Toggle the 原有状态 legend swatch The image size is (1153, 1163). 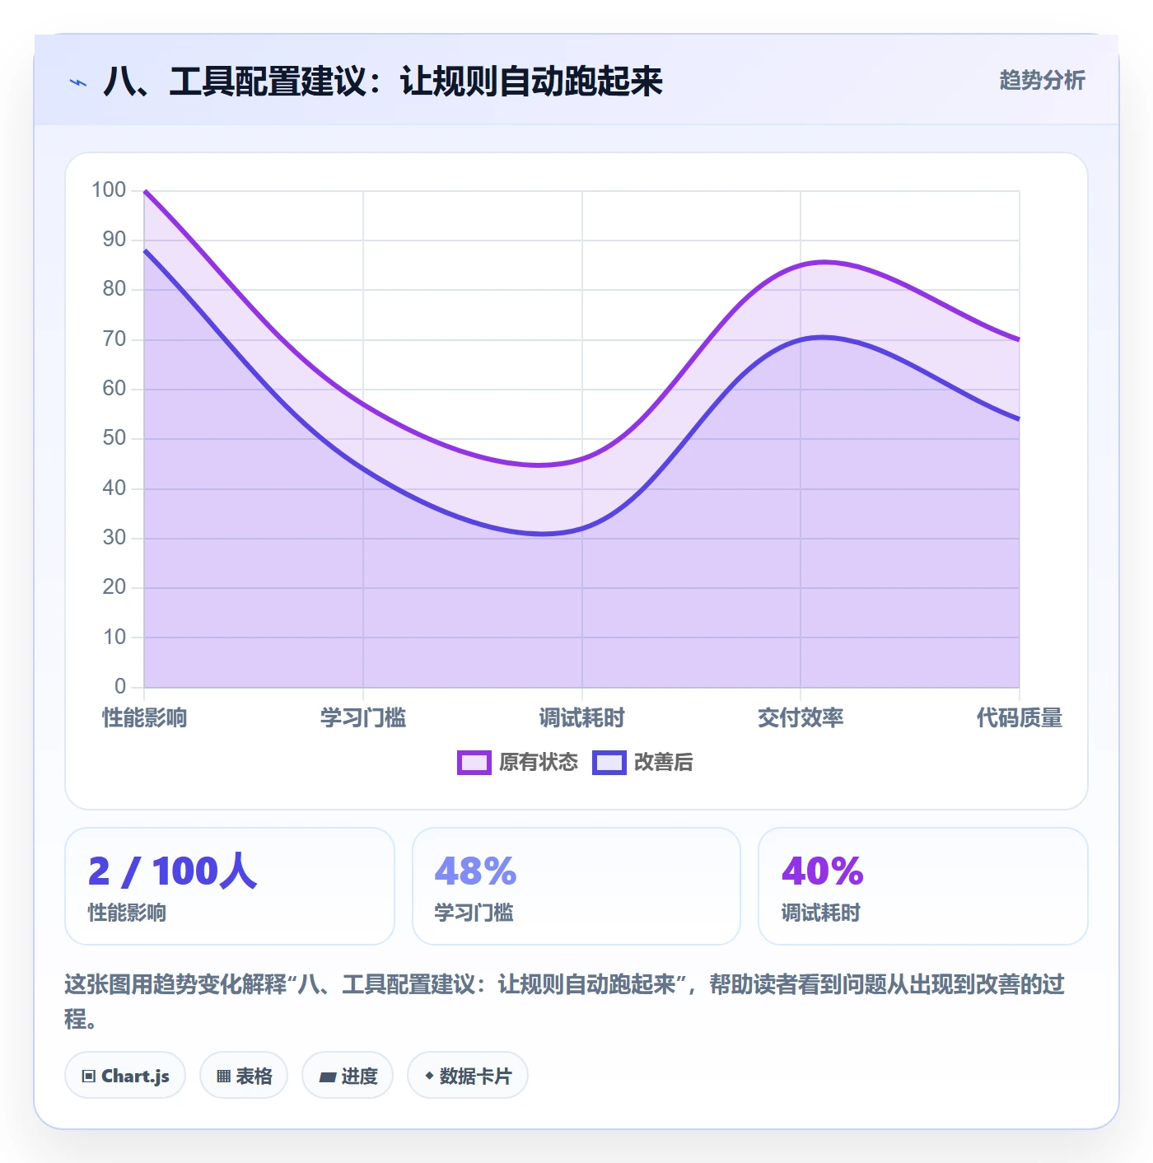(474, 763)
